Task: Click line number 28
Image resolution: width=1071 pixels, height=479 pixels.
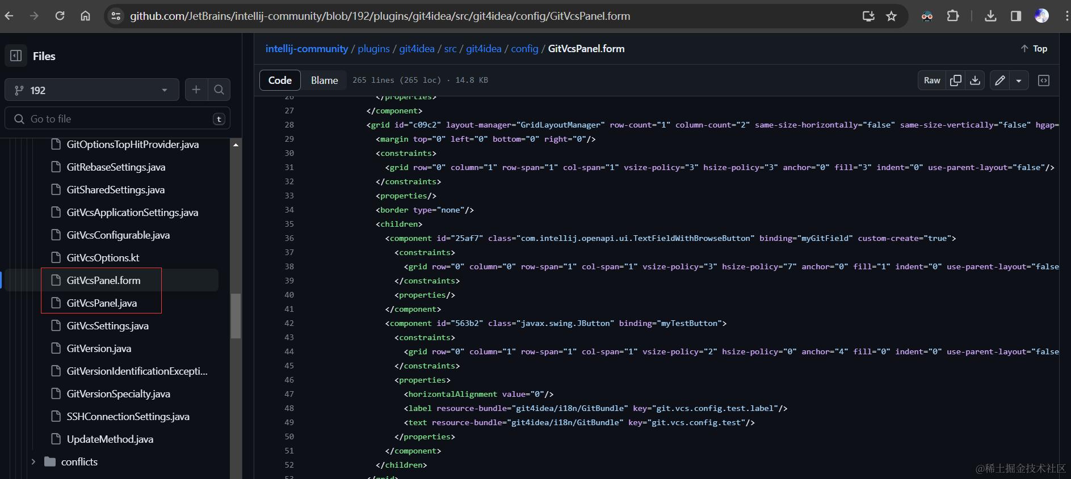Action: [289, 125]
